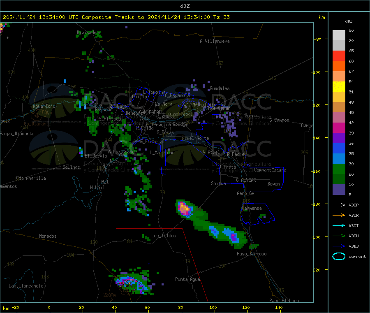
Task: Select the dark orange 57-60 dBZ swatch
Action: (x=339, y=66)
